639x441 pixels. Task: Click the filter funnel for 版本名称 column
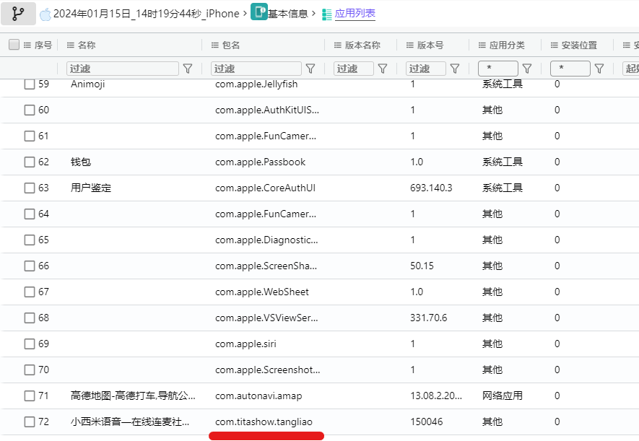point(383,69)
